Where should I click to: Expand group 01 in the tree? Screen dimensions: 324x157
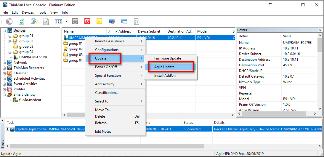(10, 36)
